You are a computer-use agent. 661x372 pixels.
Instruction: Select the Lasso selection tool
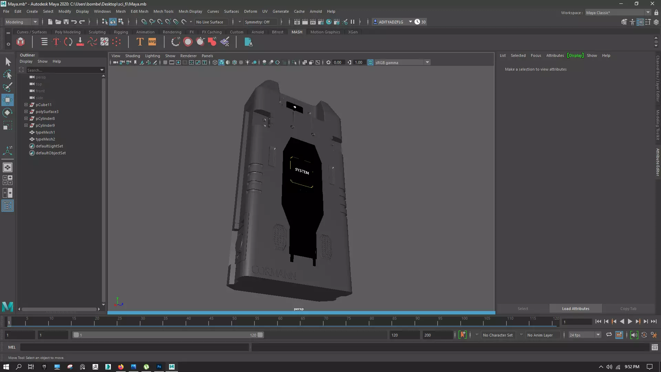(x=7, y=74)
